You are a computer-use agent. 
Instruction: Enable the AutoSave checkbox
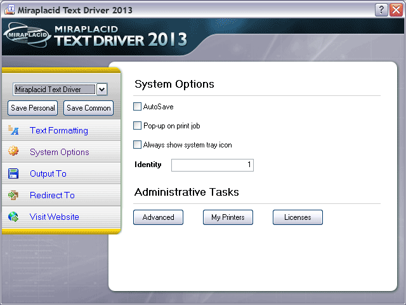point(137,107)
